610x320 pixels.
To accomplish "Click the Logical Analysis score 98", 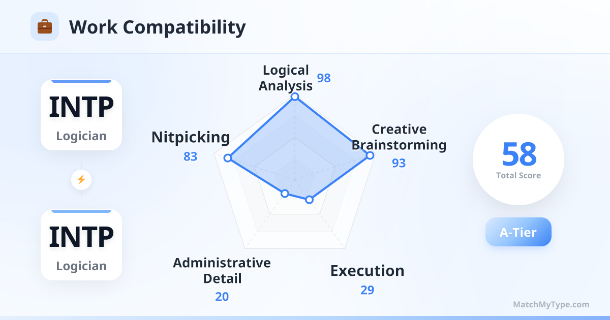I will point(324,78).
